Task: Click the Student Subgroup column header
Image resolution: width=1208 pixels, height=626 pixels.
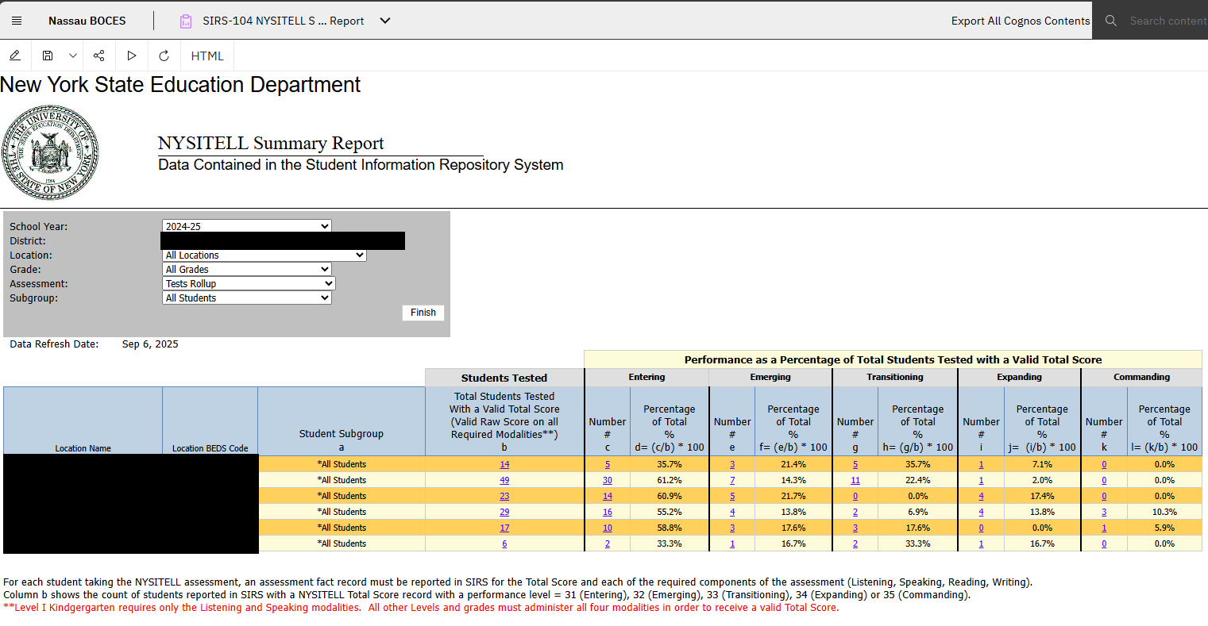Action: pyautogui.click(x=342, y=421)
